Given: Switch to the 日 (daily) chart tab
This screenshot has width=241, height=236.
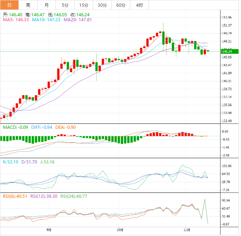Looking at the screenshot, I should point(9,5).
